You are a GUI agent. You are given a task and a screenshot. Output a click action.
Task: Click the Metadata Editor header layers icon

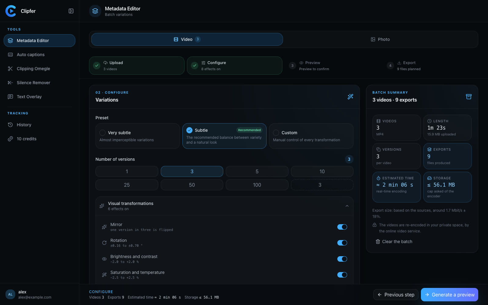pyautogui.click(x=95, y=11)
